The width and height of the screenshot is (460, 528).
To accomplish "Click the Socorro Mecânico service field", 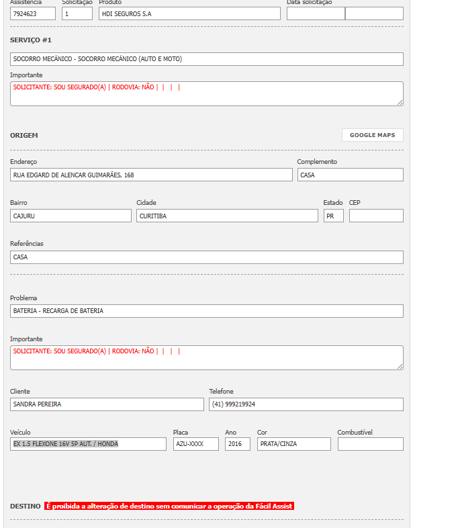I will (x=206, y=59).
